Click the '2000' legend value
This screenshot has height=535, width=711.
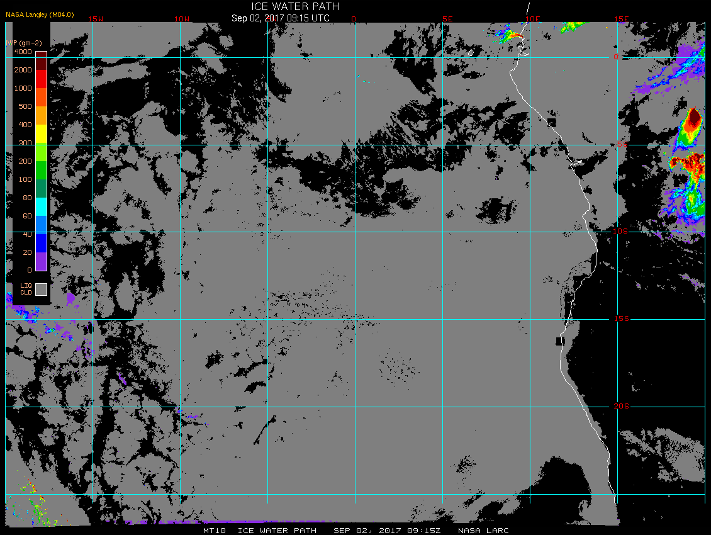point(23,70)
